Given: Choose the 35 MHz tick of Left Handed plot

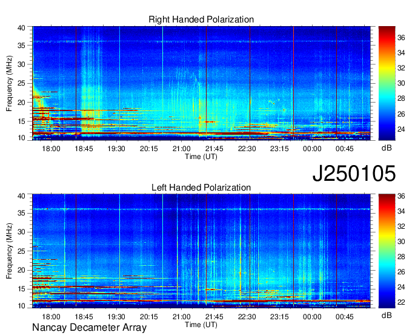Looking at the screenshot, I should pyautogui.click(x=21, y=213).
